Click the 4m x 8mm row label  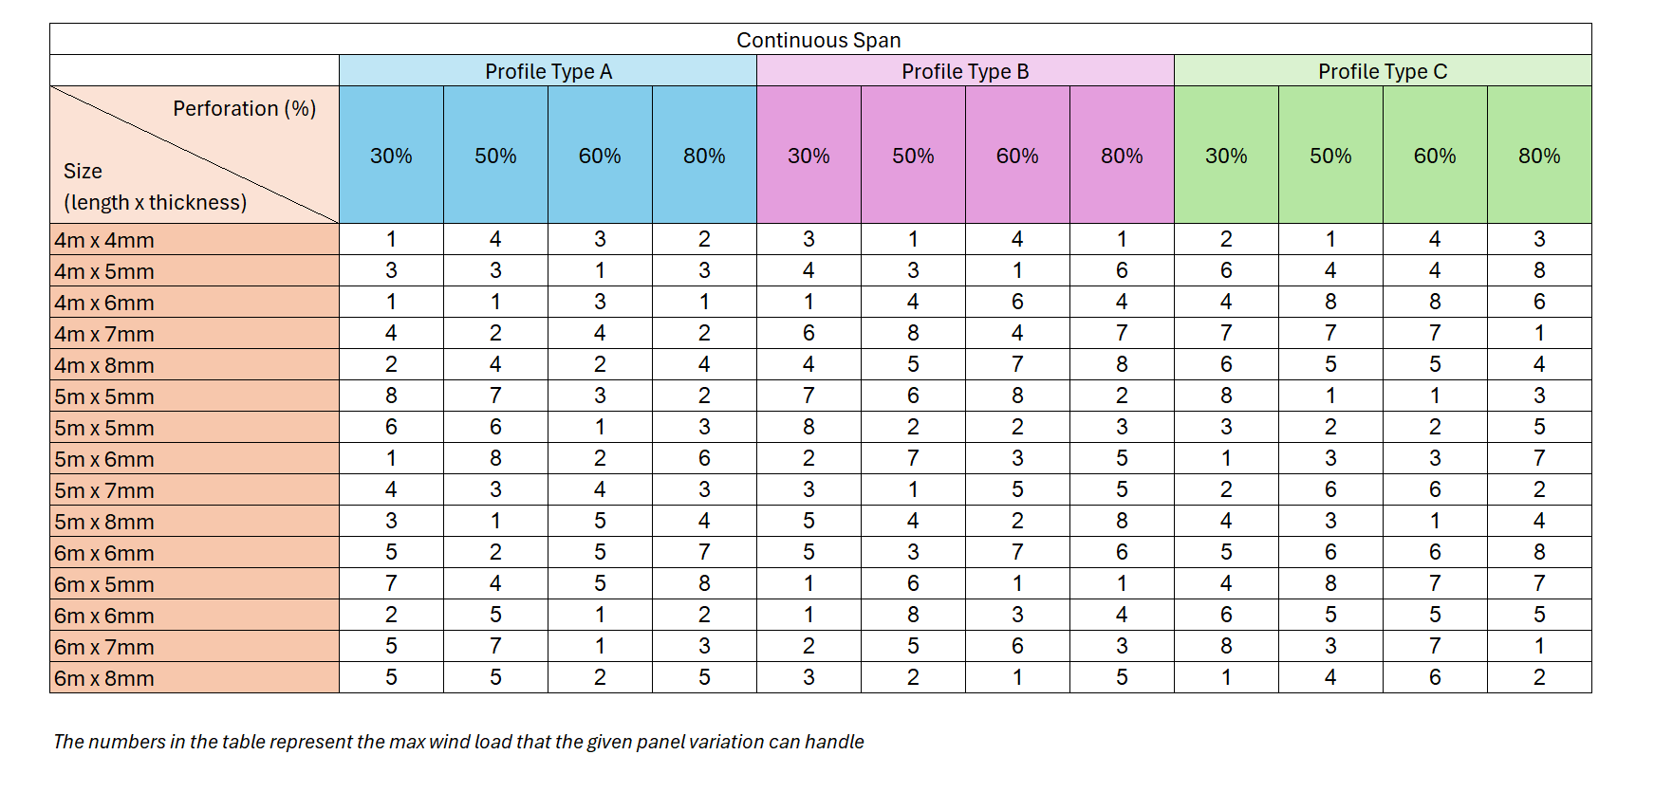click(x=104, y=365)
